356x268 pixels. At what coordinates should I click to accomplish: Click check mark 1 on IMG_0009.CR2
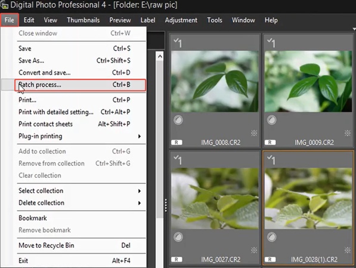(271, 43)
